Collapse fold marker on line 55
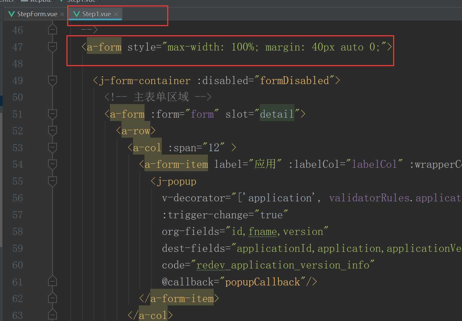Viewport: 462px width, 321px height. point(52,181)
